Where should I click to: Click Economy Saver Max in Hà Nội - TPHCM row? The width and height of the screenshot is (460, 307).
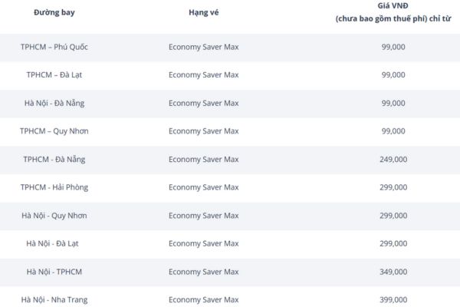(x=204, y=272)
